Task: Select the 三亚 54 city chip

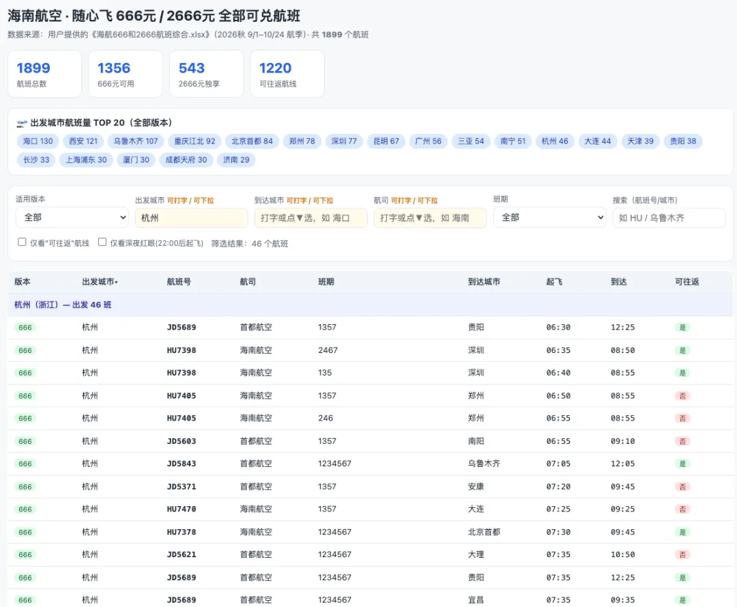Action: pyautogui.click(x=471, y=141)
